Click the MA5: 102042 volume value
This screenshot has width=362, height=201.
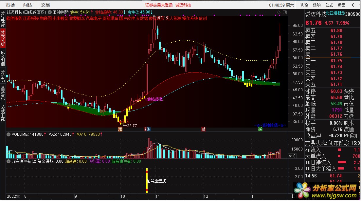pyautogui.click(x=61, y=134)
